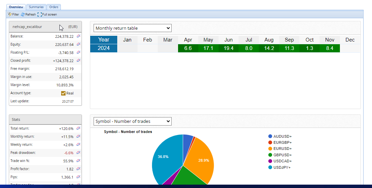Expand the Symbol - Number of trades dropdown

point(132,121)
